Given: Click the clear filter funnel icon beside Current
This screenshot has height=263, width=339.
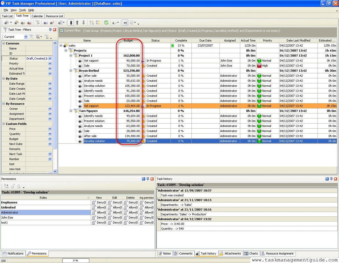Looking at the screenshot, I should (31, 37).
